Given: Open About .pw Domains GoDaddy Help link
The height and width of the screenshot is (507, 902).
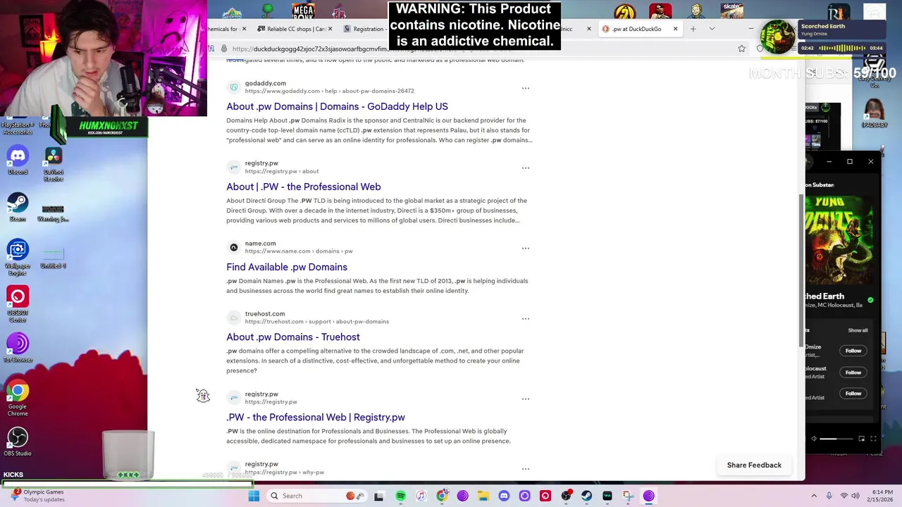Looking at the screenshot, I should (337, 106).
